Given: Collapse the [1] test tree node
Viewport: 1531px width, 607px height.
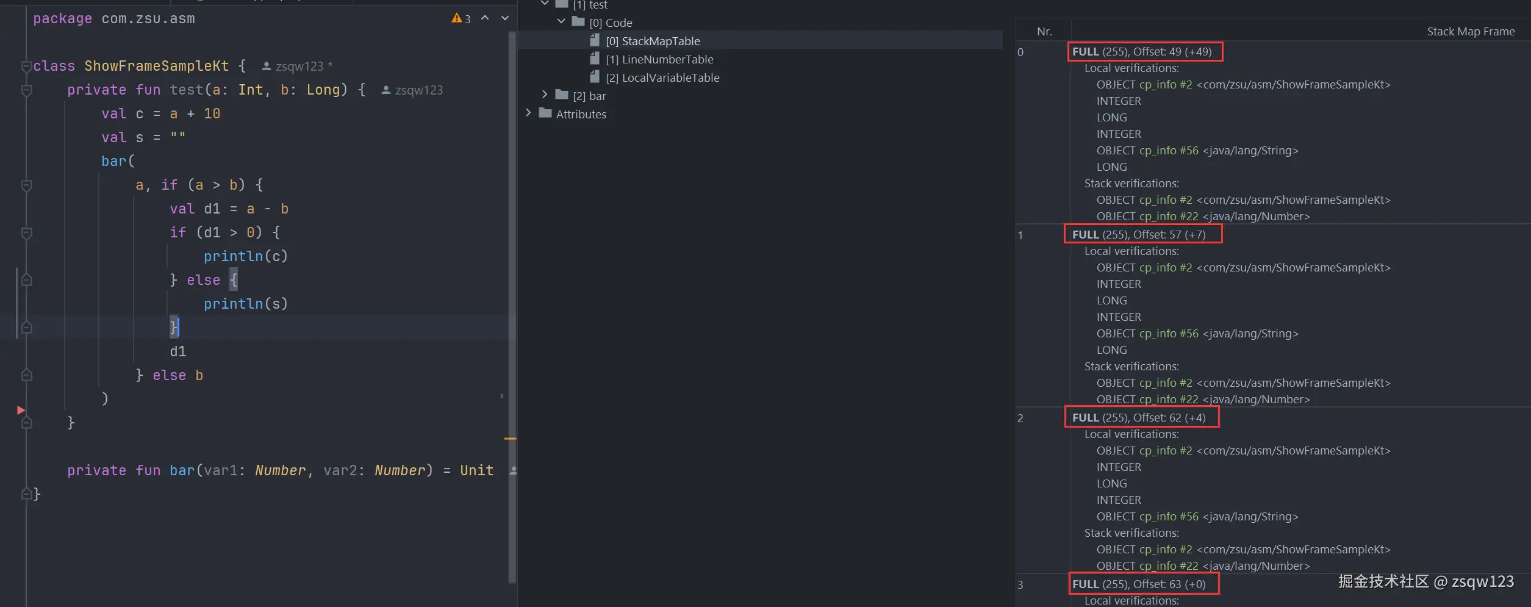Looking at the screenshot, I should point(545,4).
